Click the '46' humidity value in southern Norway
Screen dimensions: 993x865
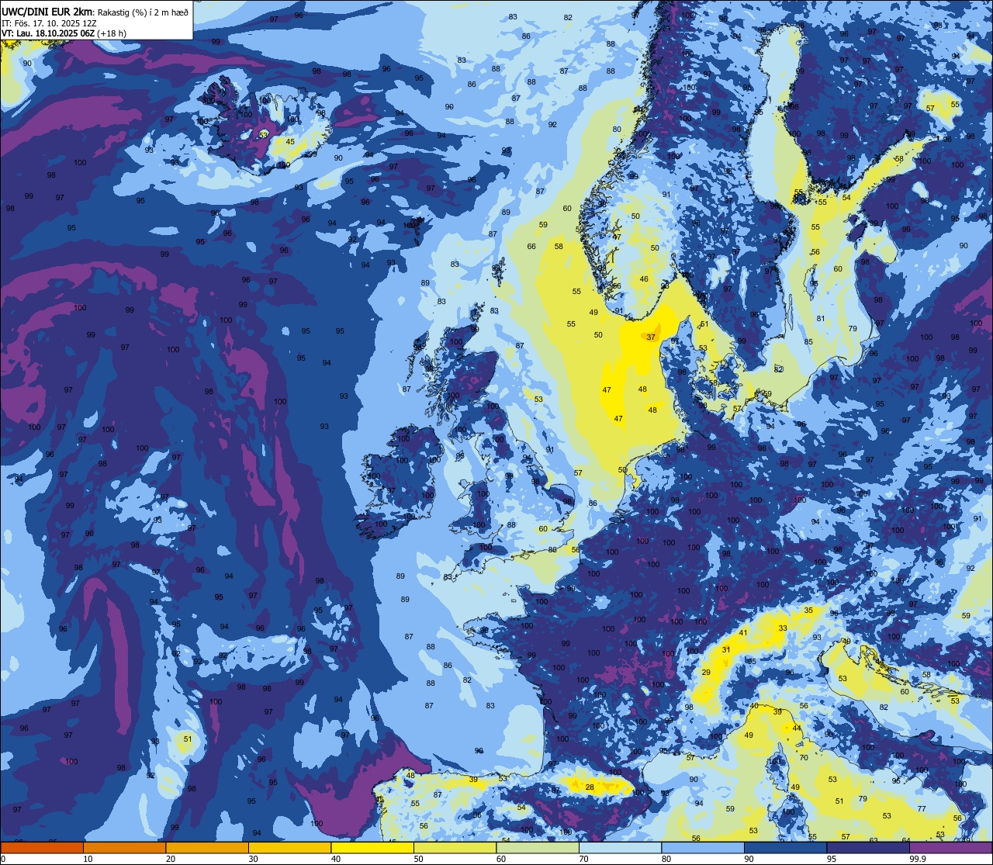tap(644, 279)
